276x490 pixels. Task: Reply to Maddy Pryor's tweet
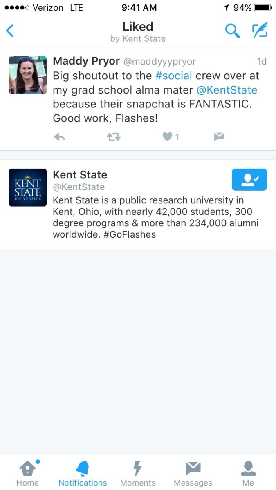pos(59,137)
